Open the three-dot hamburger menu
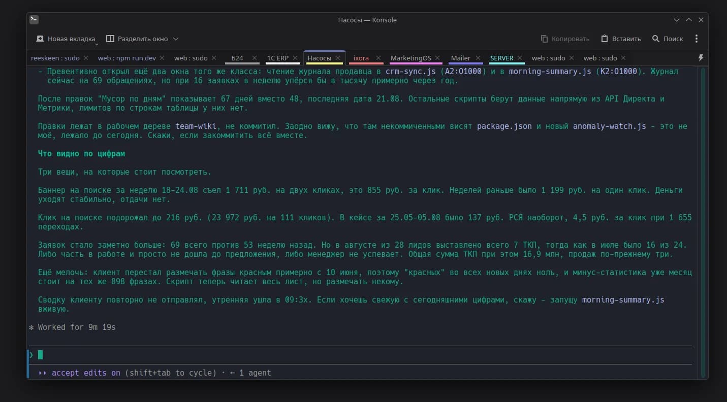Screen dimensions: 727x402 697,39
